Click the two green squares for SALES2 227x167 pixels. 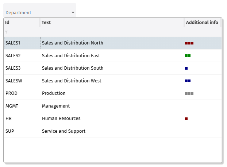coord(188,56)
